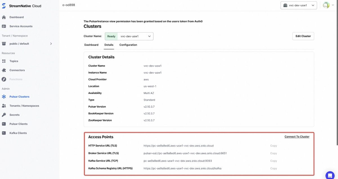Viewport: 338px width, 179px height.
Task: Click the Topics icon under Resources
Action: click(x=4, y=61)
